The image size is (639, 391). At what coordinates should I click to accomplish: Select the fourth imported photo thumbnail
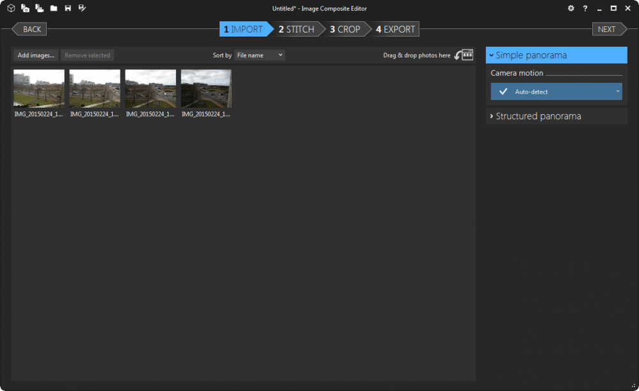tap(206, 88)
